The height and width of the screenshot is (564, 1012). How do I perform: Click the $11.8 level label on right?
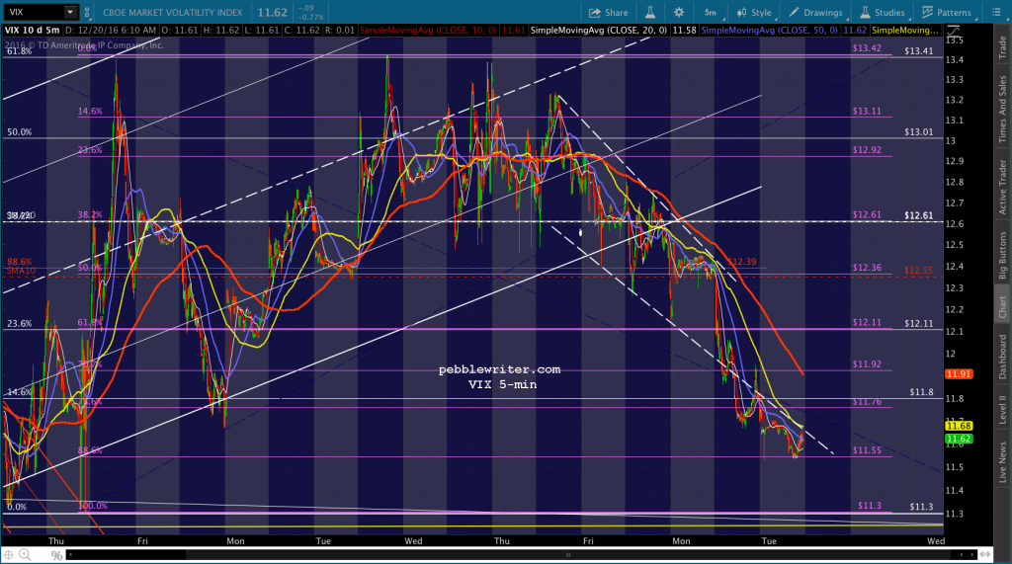pos(921,392)
